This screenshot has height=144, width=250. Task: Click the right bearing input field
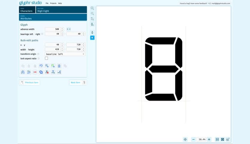74,34
